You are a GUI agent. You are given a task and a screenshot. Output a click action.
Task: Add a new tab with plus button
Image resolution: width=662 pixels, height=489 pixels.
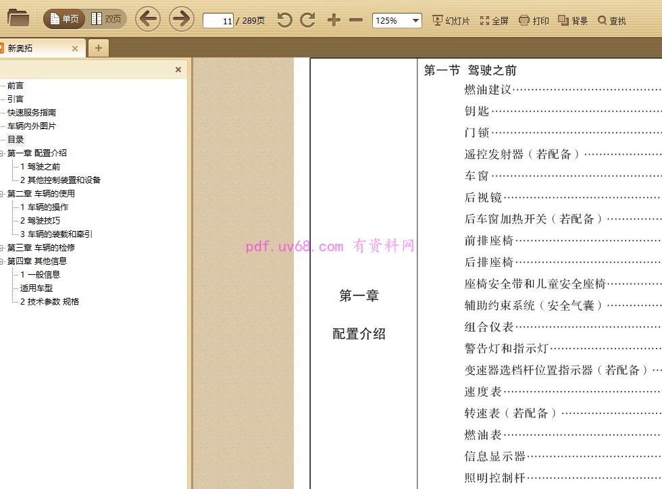[99, 48]
